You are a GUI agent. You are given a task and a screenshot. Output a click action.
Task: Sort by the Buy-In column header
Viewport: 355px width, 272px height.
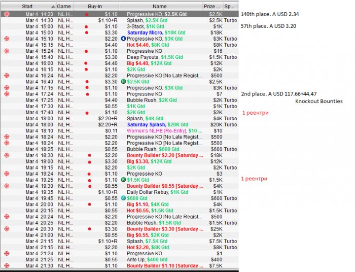pyautogui.click(x=96, y=6)
